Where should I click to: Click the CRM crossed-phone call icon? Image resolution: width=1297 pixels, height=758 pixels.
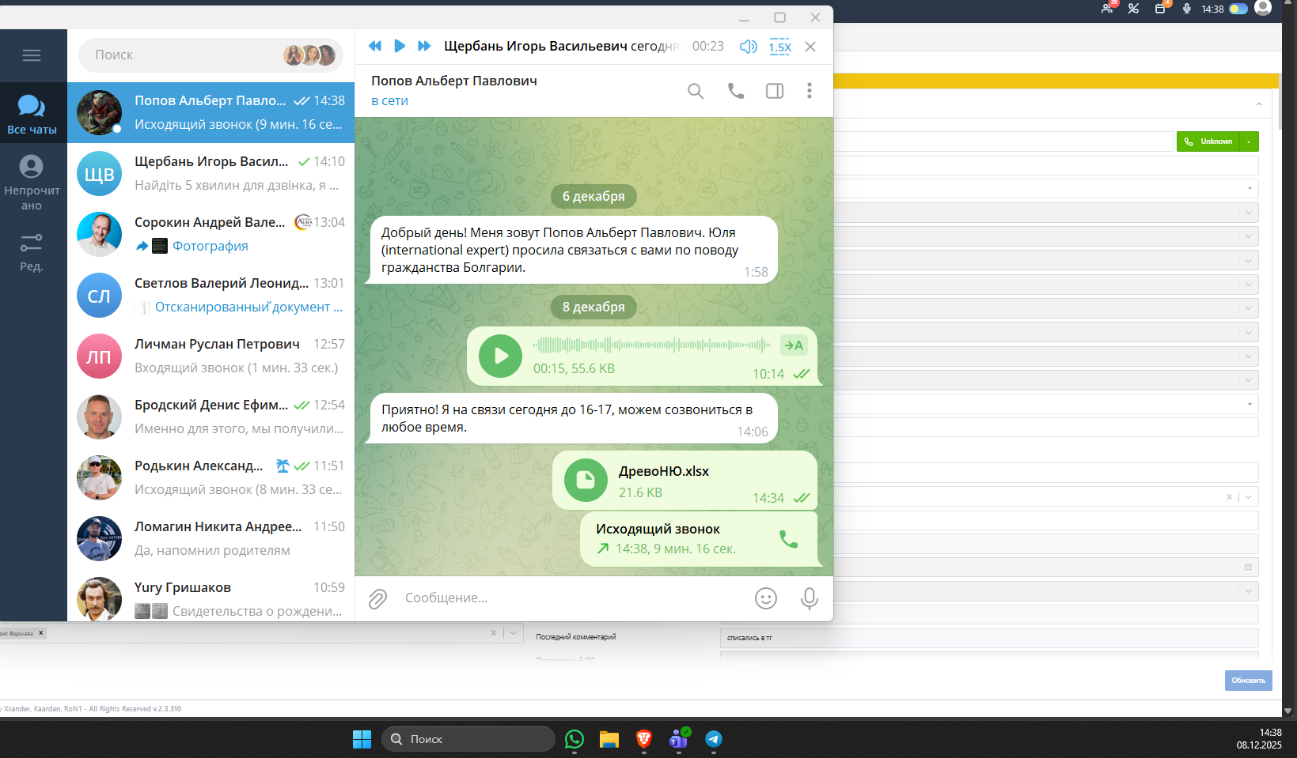coord(1134,9)
